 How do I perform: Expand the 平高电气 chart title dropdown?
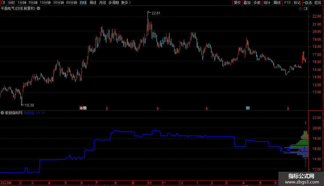[38, 9]
